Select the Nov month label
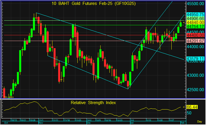206x125 pixels. tap(41, 123)
